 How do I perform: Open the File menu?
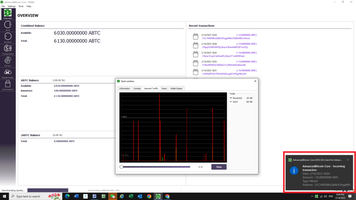tap(3, 6)
